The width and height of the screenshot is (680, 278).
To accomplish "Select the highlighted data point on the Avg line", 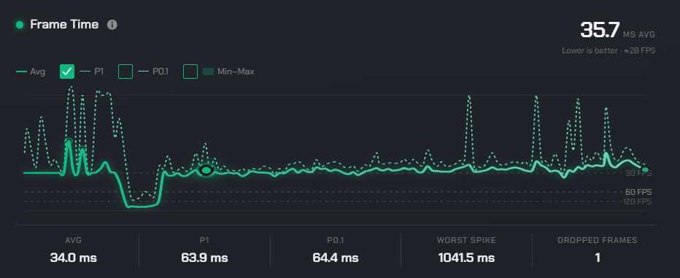I will tap(206, 171).
